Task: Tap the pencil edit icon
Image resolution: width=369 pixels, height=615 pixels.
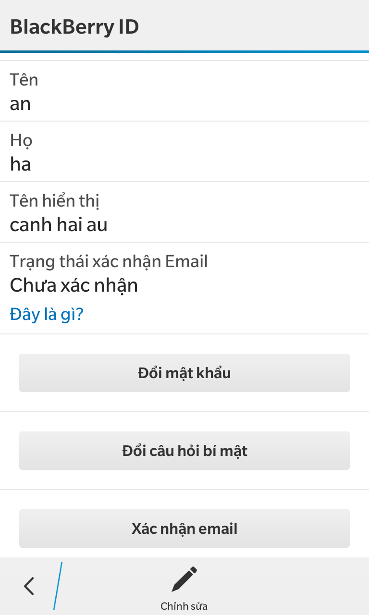Action: click(184, 579)
